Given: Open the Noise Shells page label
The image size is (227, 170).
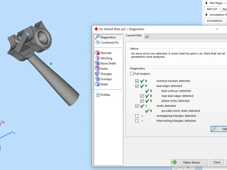Looking at the screenshot, I should tap(108, 63).
